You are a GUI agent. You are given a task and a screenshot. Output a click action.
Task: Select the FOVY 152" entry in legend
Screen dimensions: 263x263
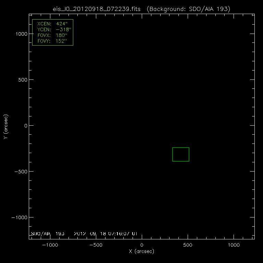[52, 41]
